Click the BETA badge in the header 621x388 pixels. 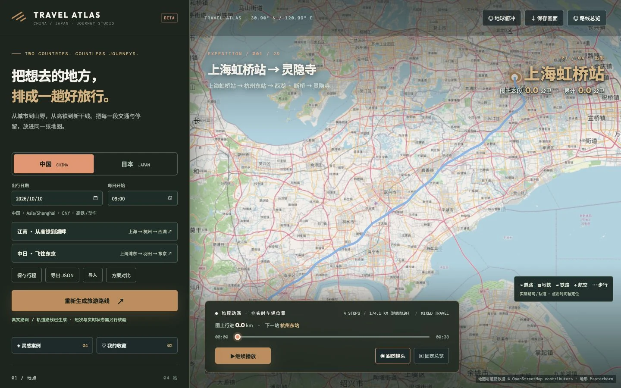(x=169, y=18)
